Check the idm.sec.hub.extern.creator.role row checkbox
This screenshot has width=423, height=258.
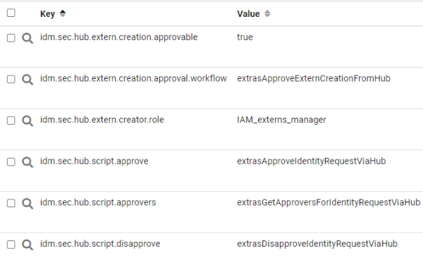point(11,121)
